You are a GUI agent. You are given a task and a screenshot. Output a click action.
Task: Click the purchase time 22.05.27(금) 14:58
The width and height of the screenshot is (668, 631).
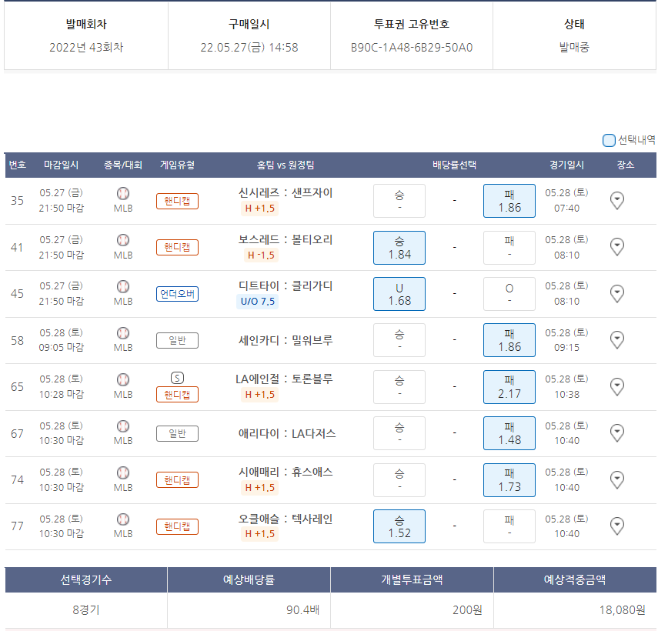tap(249, 47)
